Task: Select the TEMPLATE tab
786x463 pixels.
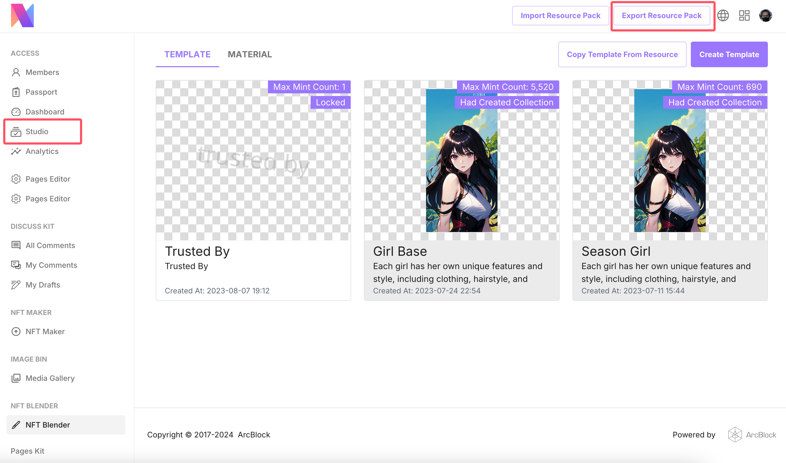Action: click(x=187, y=54)
